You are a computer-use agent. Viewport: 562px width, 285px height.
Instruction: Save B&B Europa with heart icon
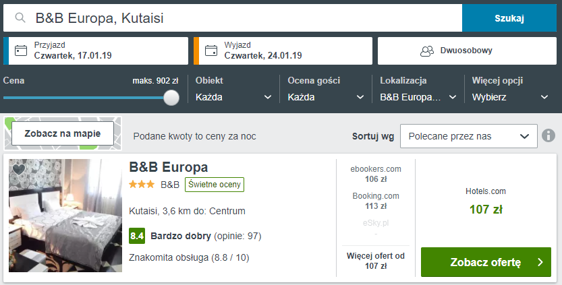[19, 169]
